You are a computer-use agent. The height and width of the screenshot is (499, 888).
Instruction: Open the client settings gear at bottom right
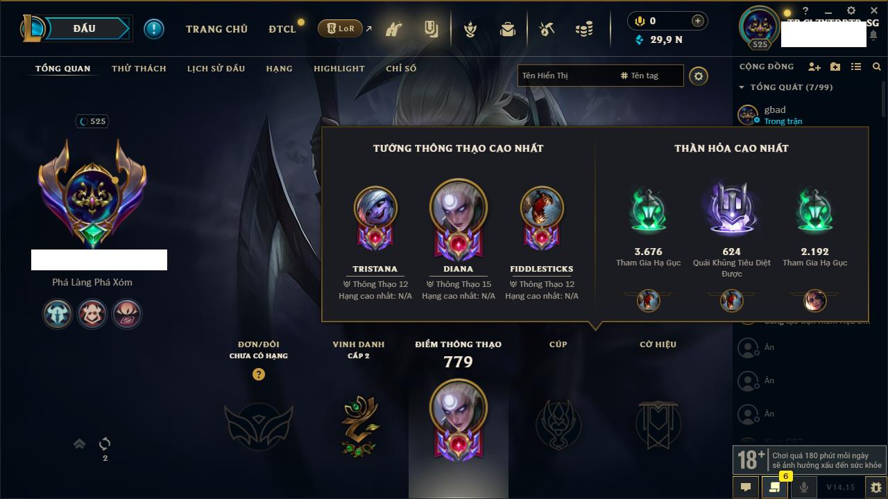876,487
